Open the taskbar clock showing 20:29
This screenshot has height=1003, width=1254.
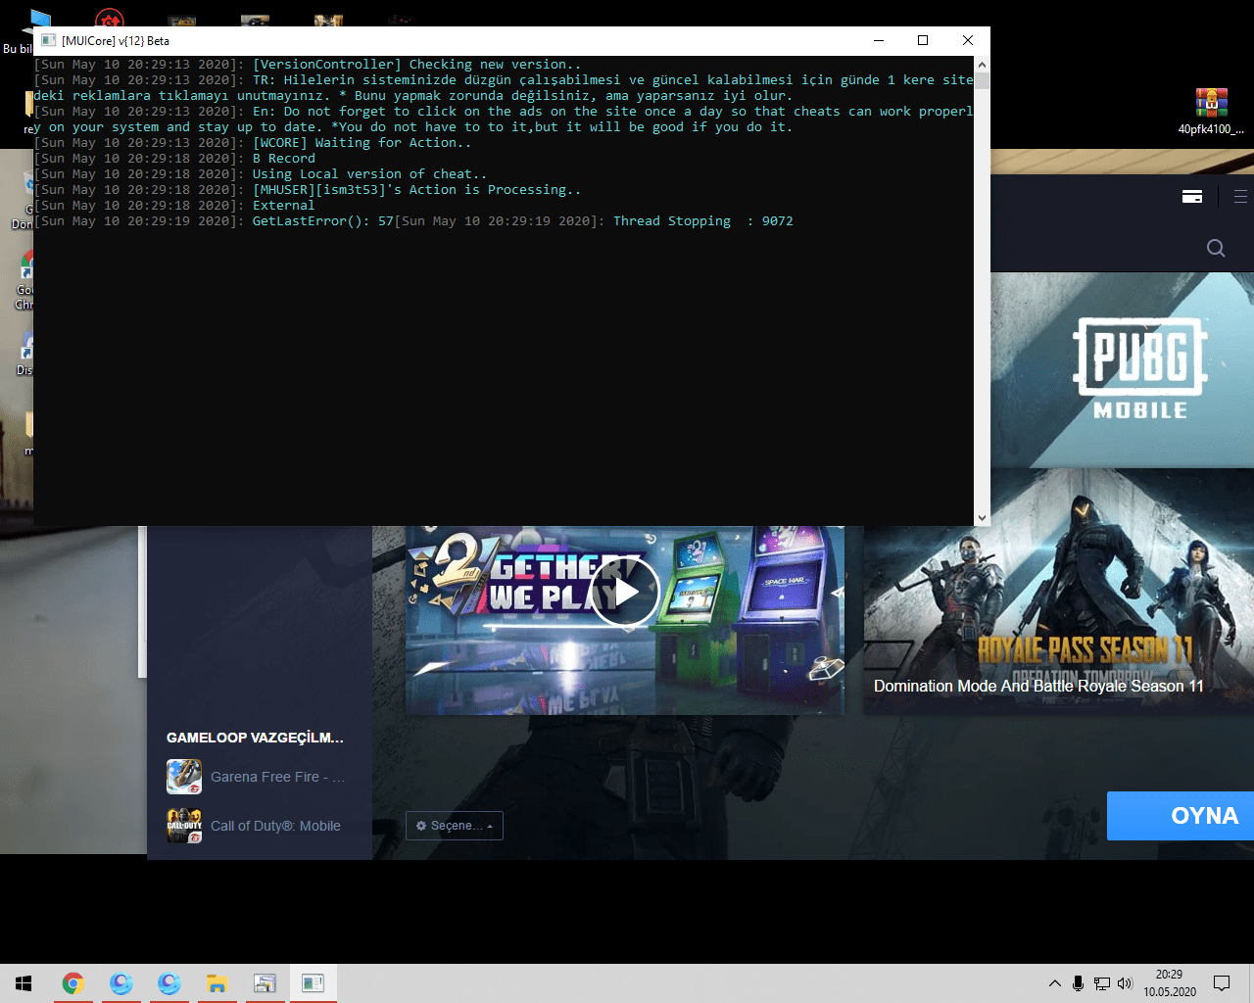pos(1169,983)
